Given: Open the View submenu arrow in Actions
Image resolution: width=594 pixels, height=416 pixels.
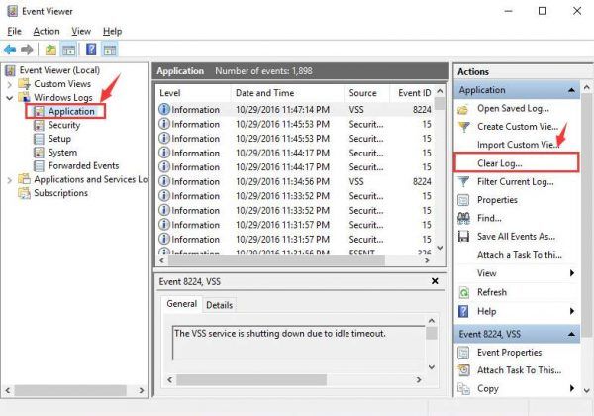Looking at the screenshot, I should coord(571,273).
